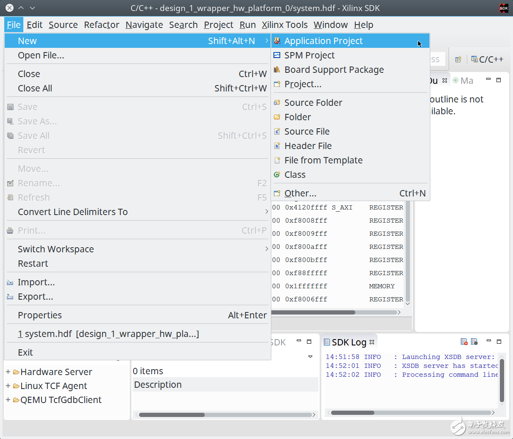
Task: Expand the Hardware Server tree node
Action: [8, 372]
